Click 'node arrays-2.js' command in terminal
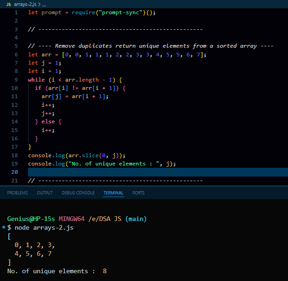Image resolution: width=288 pixels, height=281 pixels. (x=44, y=228)
